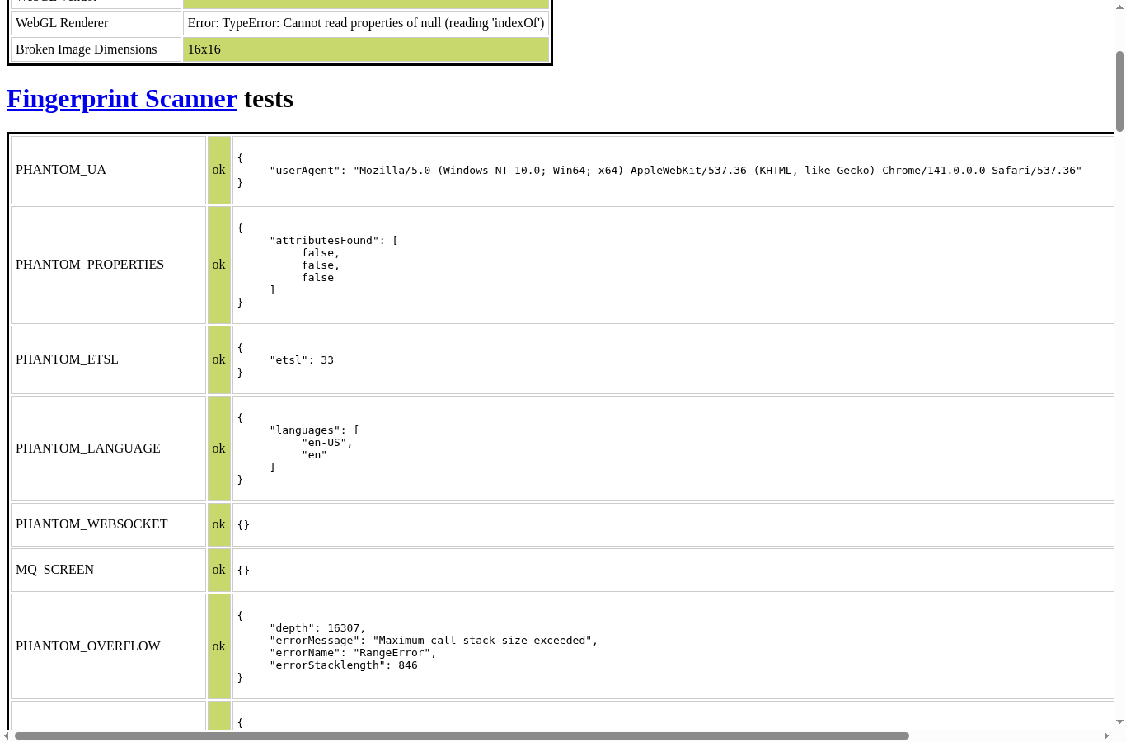Click the "etsl": 33 value
The width and height of the screenshot is (1126, 742).
302,360
